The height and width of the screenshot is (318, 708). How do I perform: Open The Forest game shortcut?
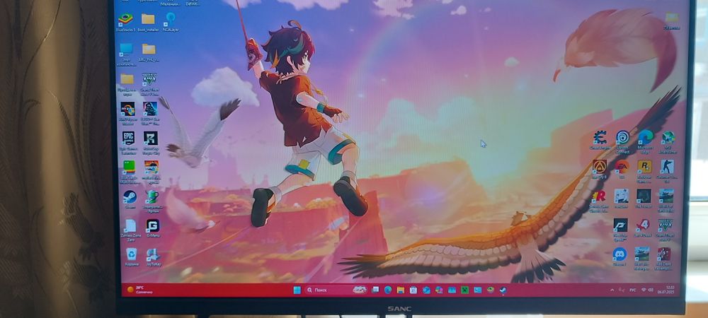[644, 198]
